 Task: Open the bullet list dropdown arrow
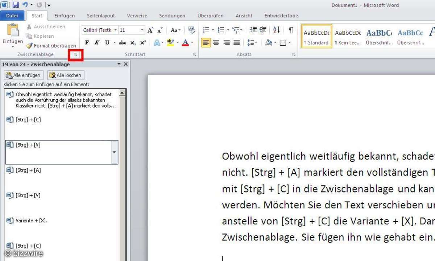(213, 30)
